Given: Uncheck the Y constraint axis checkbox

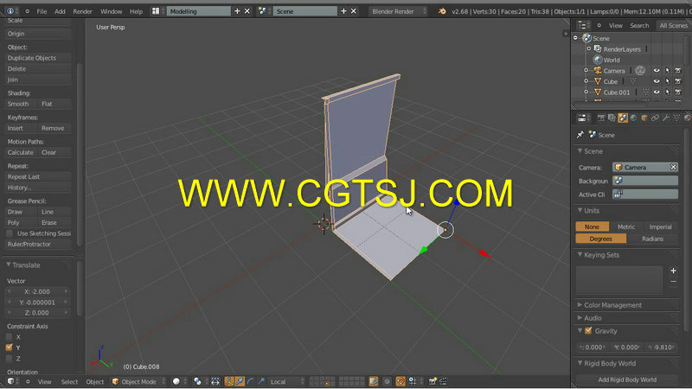Looking at the screenshot, I should pos(10,348).
